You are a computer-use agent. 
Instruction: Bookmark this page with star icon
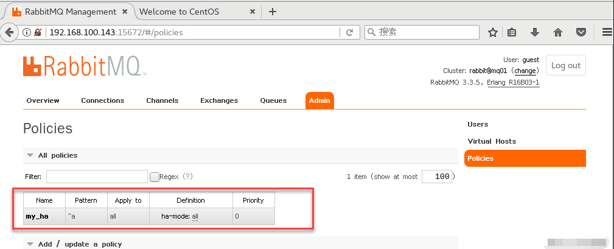[493, 32]
